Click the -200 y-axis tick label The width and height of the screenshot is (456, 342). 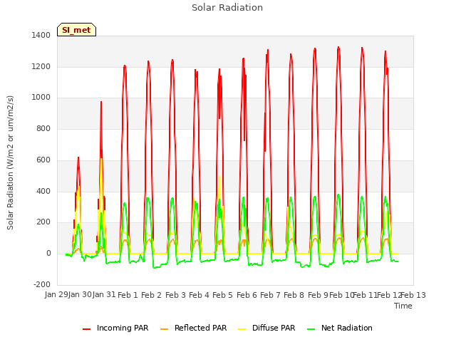coord(42,284)
